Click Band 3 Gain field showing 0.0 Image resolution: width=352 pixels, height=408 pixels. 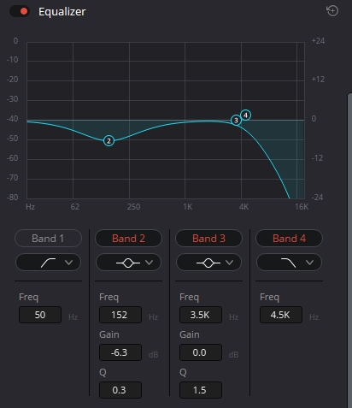click(x=201, y=352)
